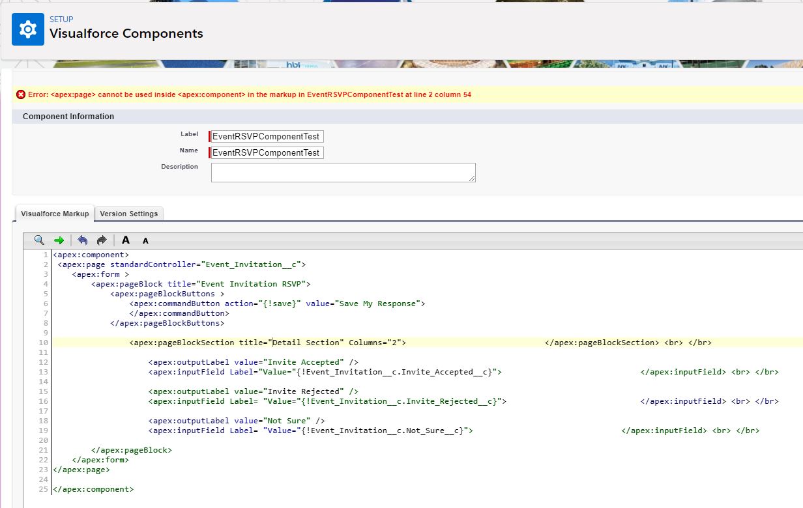Click the Invite_Rejected__c inputField line
Image resolution: width=803 pixels, height=508 pixels.
[x=326, y=401]
